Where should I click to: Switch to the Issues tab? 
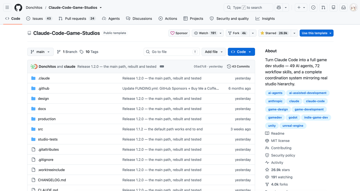39,18
